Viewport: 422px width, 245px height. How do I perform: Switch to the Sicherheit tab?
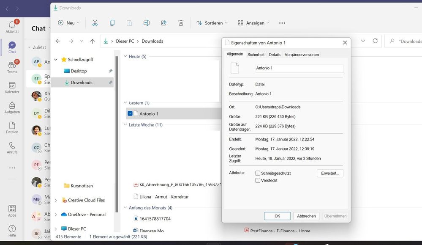(x=256, y=55)
